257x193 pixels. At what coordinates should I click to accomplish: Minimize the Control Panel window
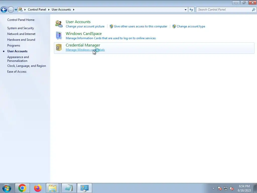pos(236,3)
